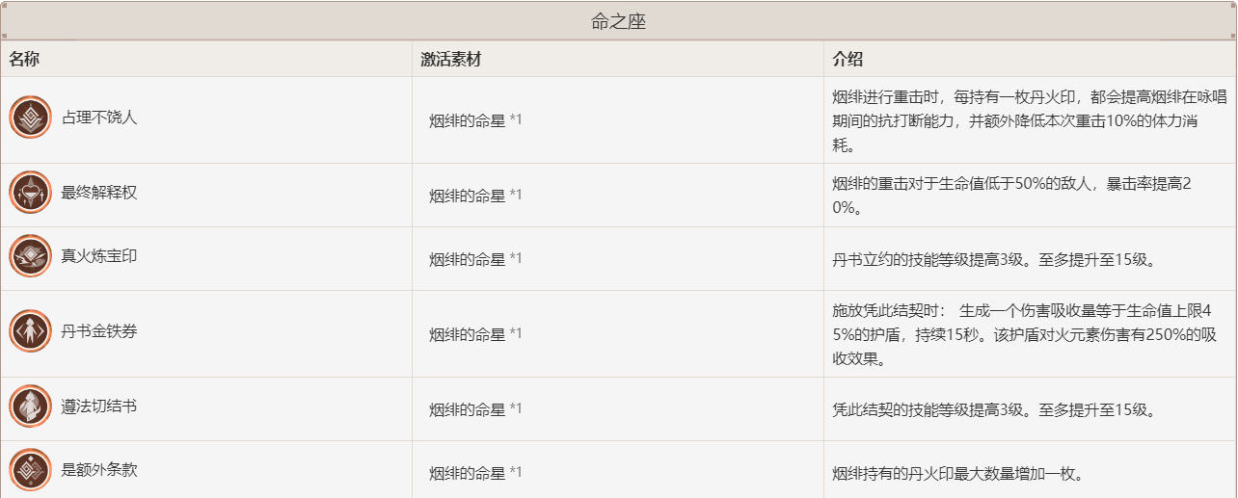Click the 占理不饶人 constellation icon
1238x498 pixels.
tap(30, 118)
